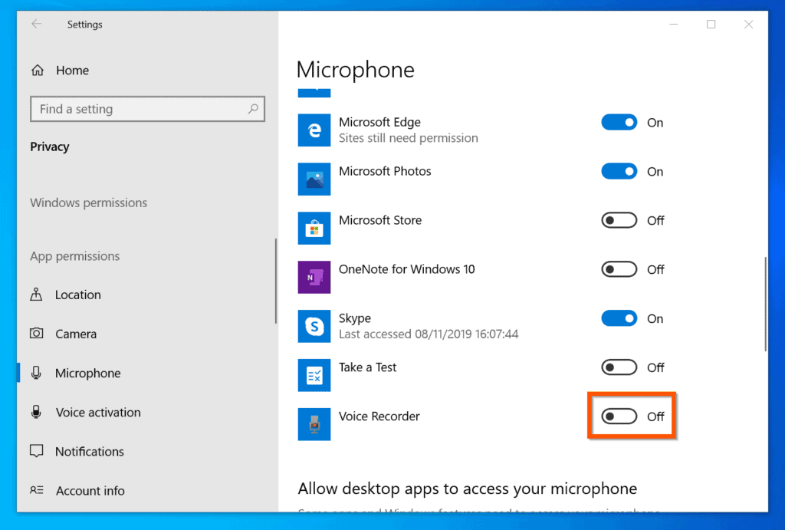Image resolution: width=785 pixels, height=530 pixels.
Task: Open Notifications privacy settings
Action: 90,451
